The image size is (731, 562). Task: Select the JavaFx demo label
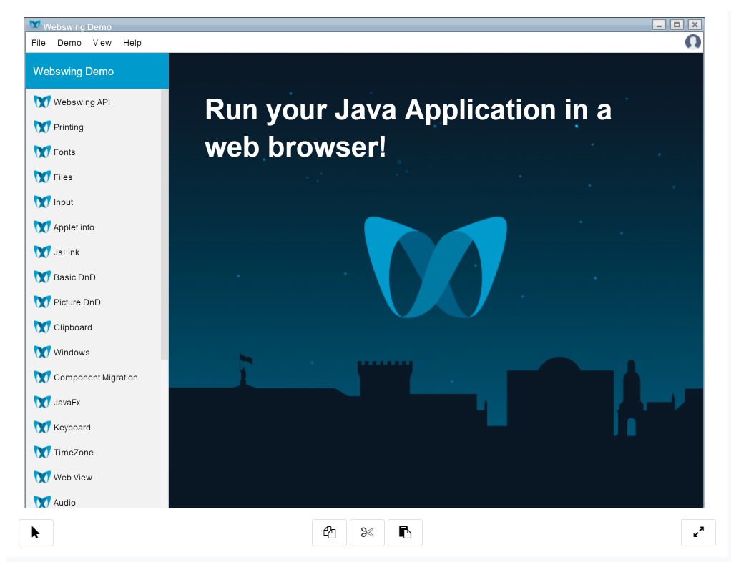(x=67, y=402)
